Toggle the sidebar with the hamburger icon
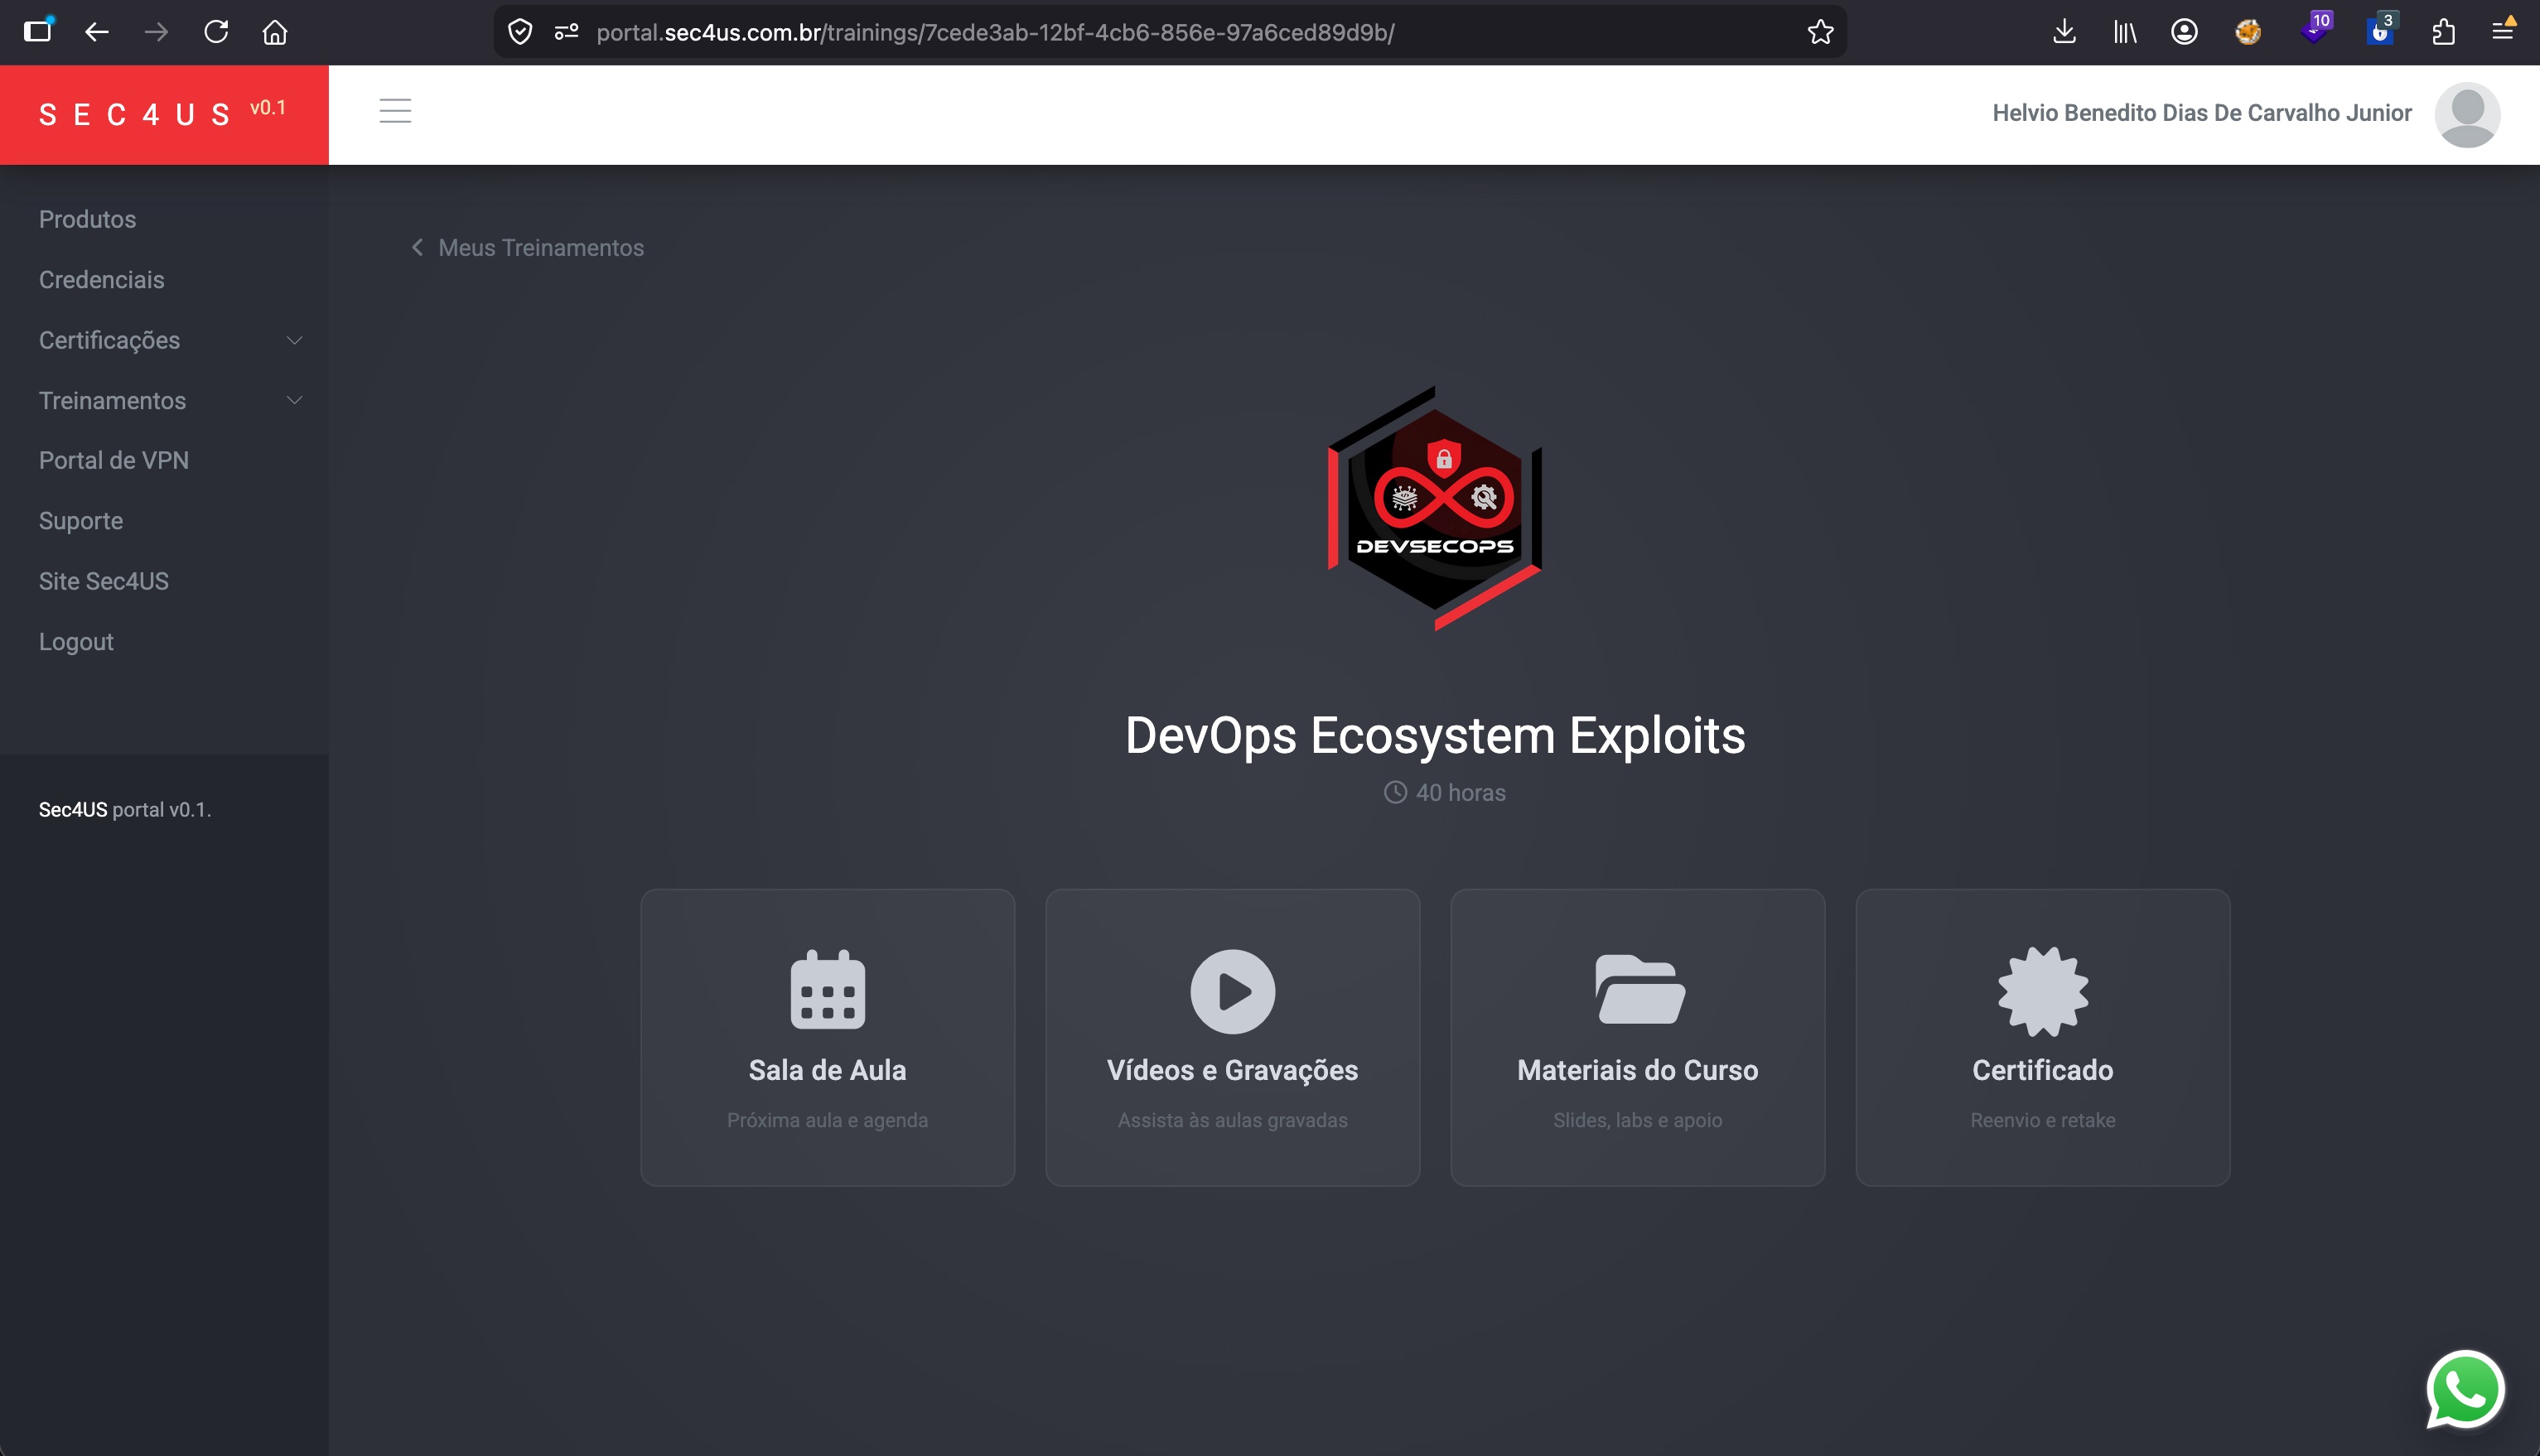 point(395,111)
